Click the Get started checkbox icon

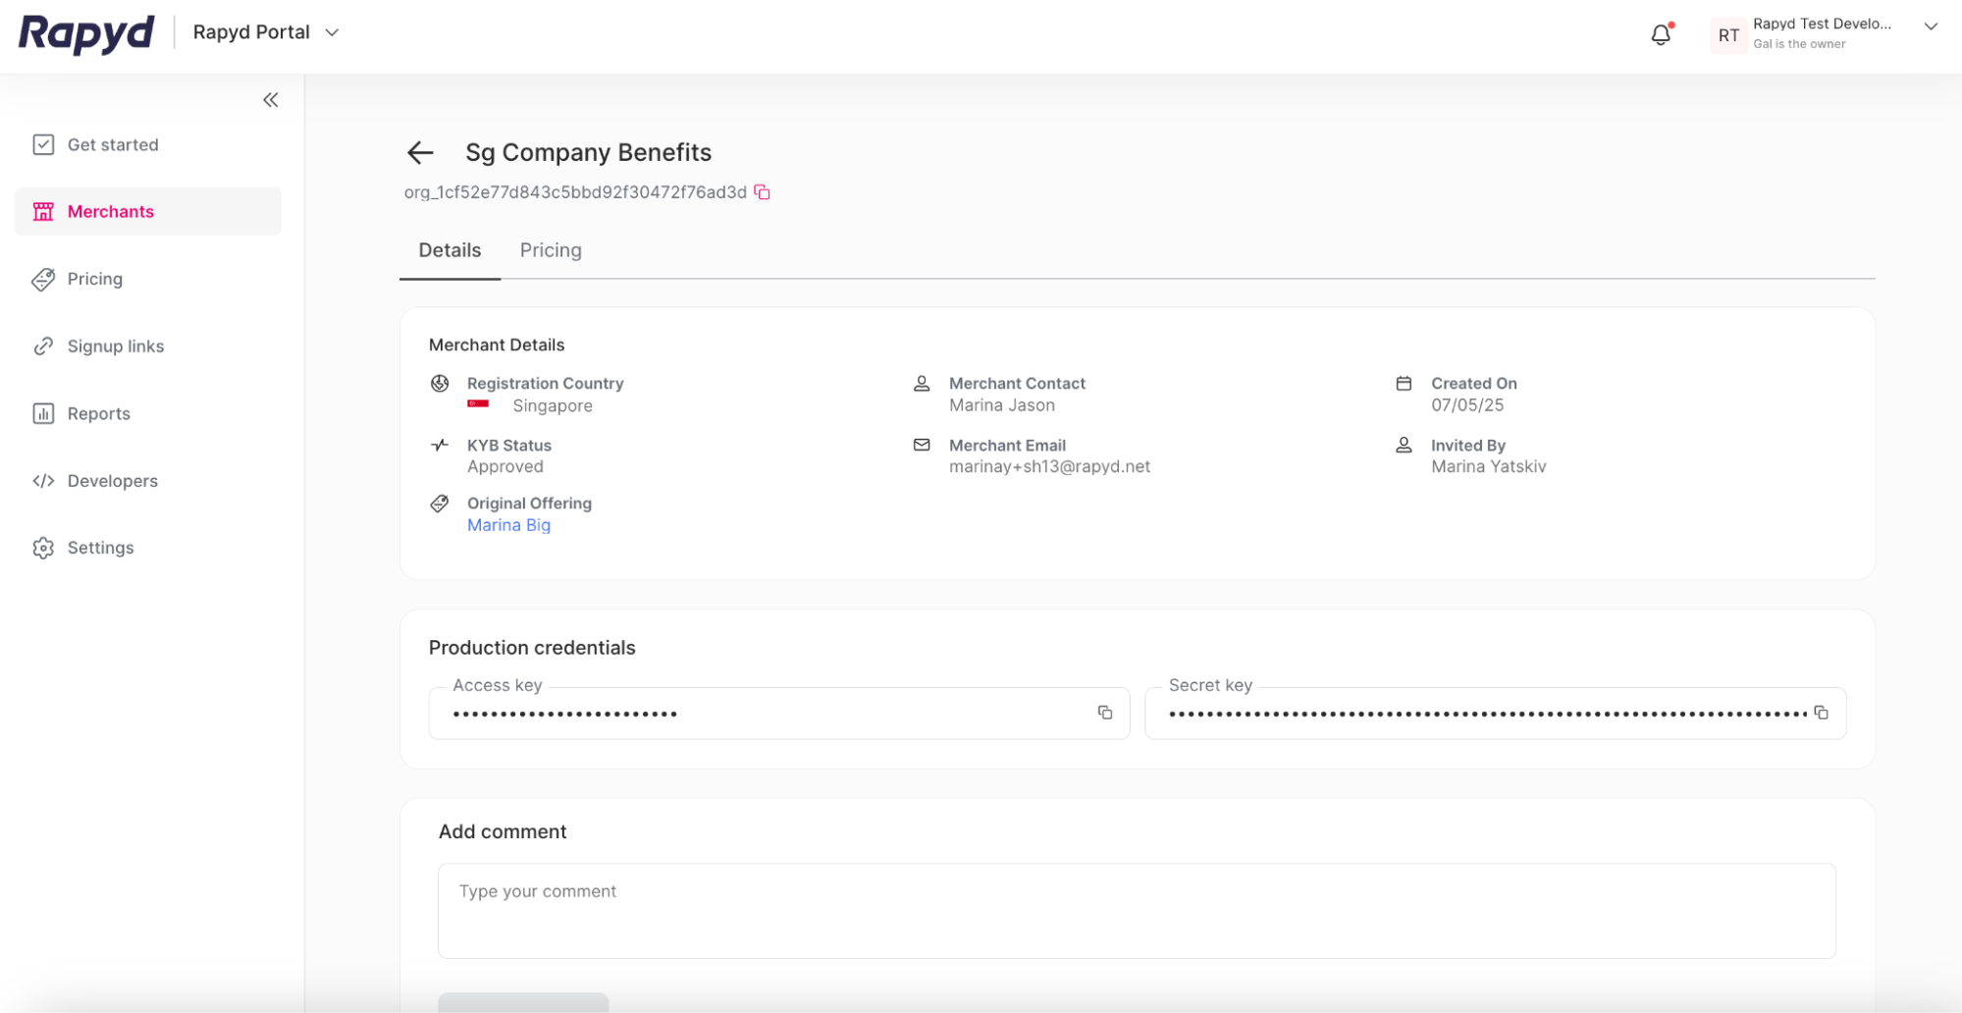(x=43, y=144)
